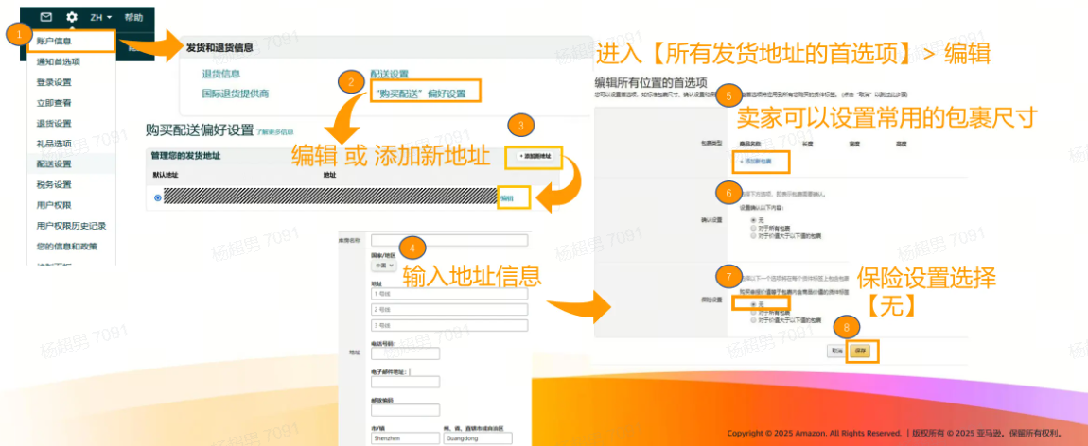The height and width of the screenshot is (446, 1088).
Task: Focus the province field containing Guangdong
Action: [x=478, y=437]
